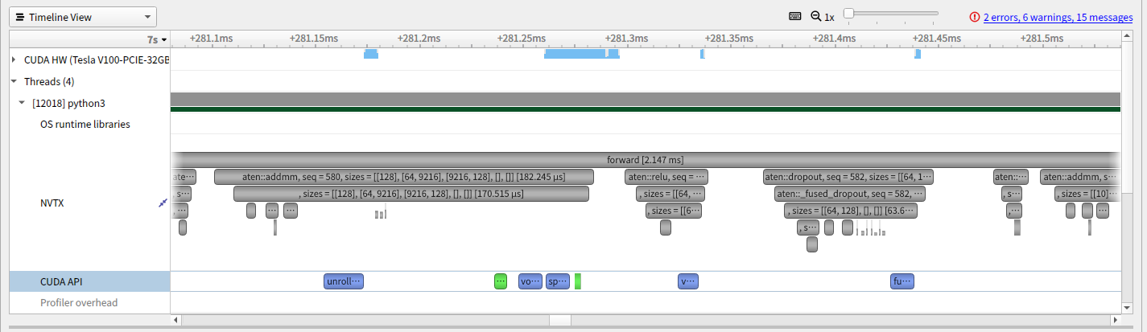Expand the CUDA HW Tesla V100 row
The height and width of the screenshot is (332, 1147).
coord(14,59)
